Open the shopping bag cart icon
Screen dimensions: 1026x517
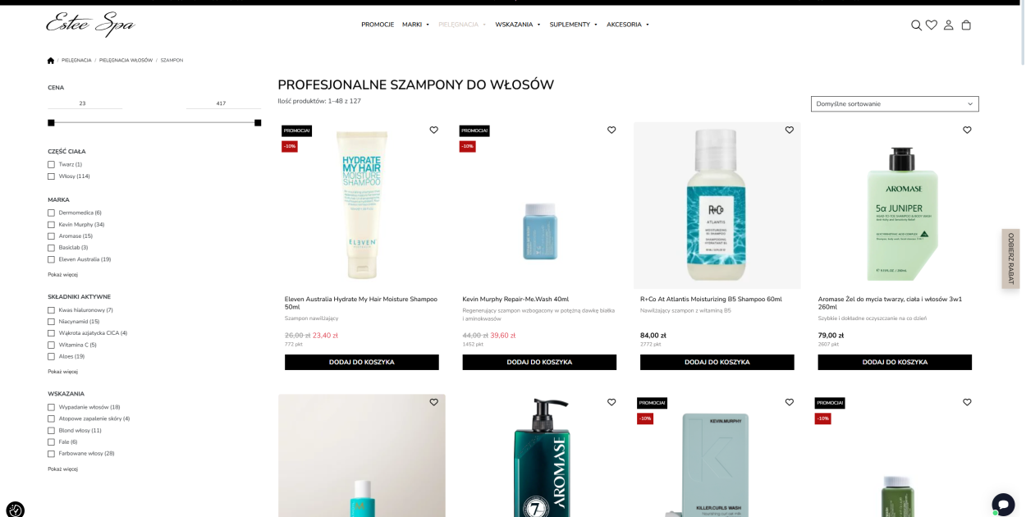pyautogui.click(x=966, y=25)
